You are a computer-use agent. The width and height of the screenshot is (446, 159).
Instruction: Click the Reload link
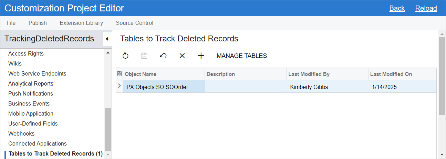(x=426, y=8)
